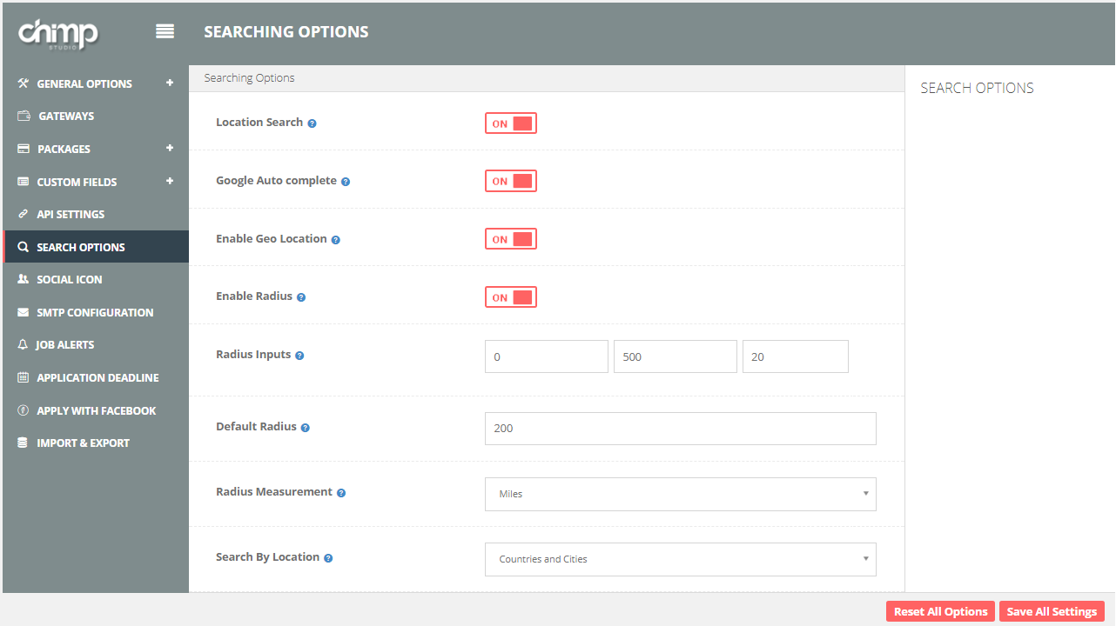Screen dimensions: 1116x626
Task: Toggle the Enable Radius switch
Action: [511, 297]
